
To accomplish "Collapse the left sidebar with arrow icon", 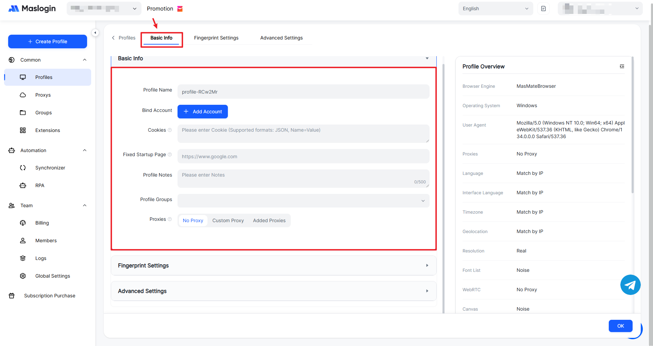I will 95,33.
